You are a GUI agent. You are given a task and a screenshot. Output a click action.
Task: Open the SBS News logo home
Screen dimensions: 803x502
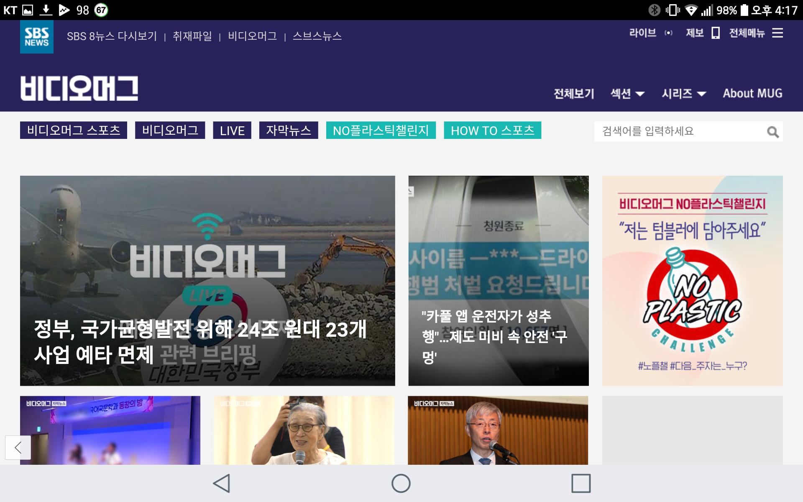pos(37,37)
